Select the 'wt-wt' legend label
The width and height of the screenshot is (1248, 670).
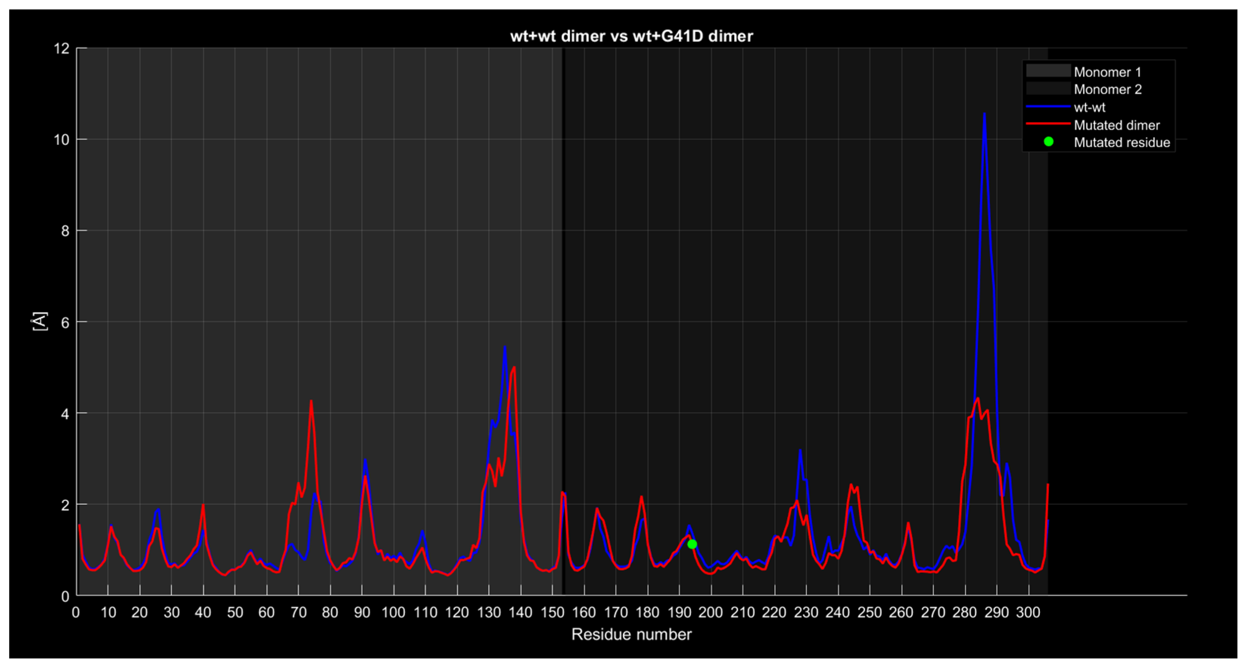[x=1089, y=107]
